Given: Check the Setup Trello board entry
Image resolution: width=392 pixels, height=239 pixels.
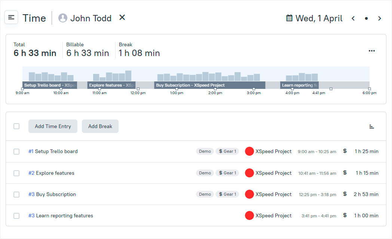Looking at the screenshot, I should point(16,151).
